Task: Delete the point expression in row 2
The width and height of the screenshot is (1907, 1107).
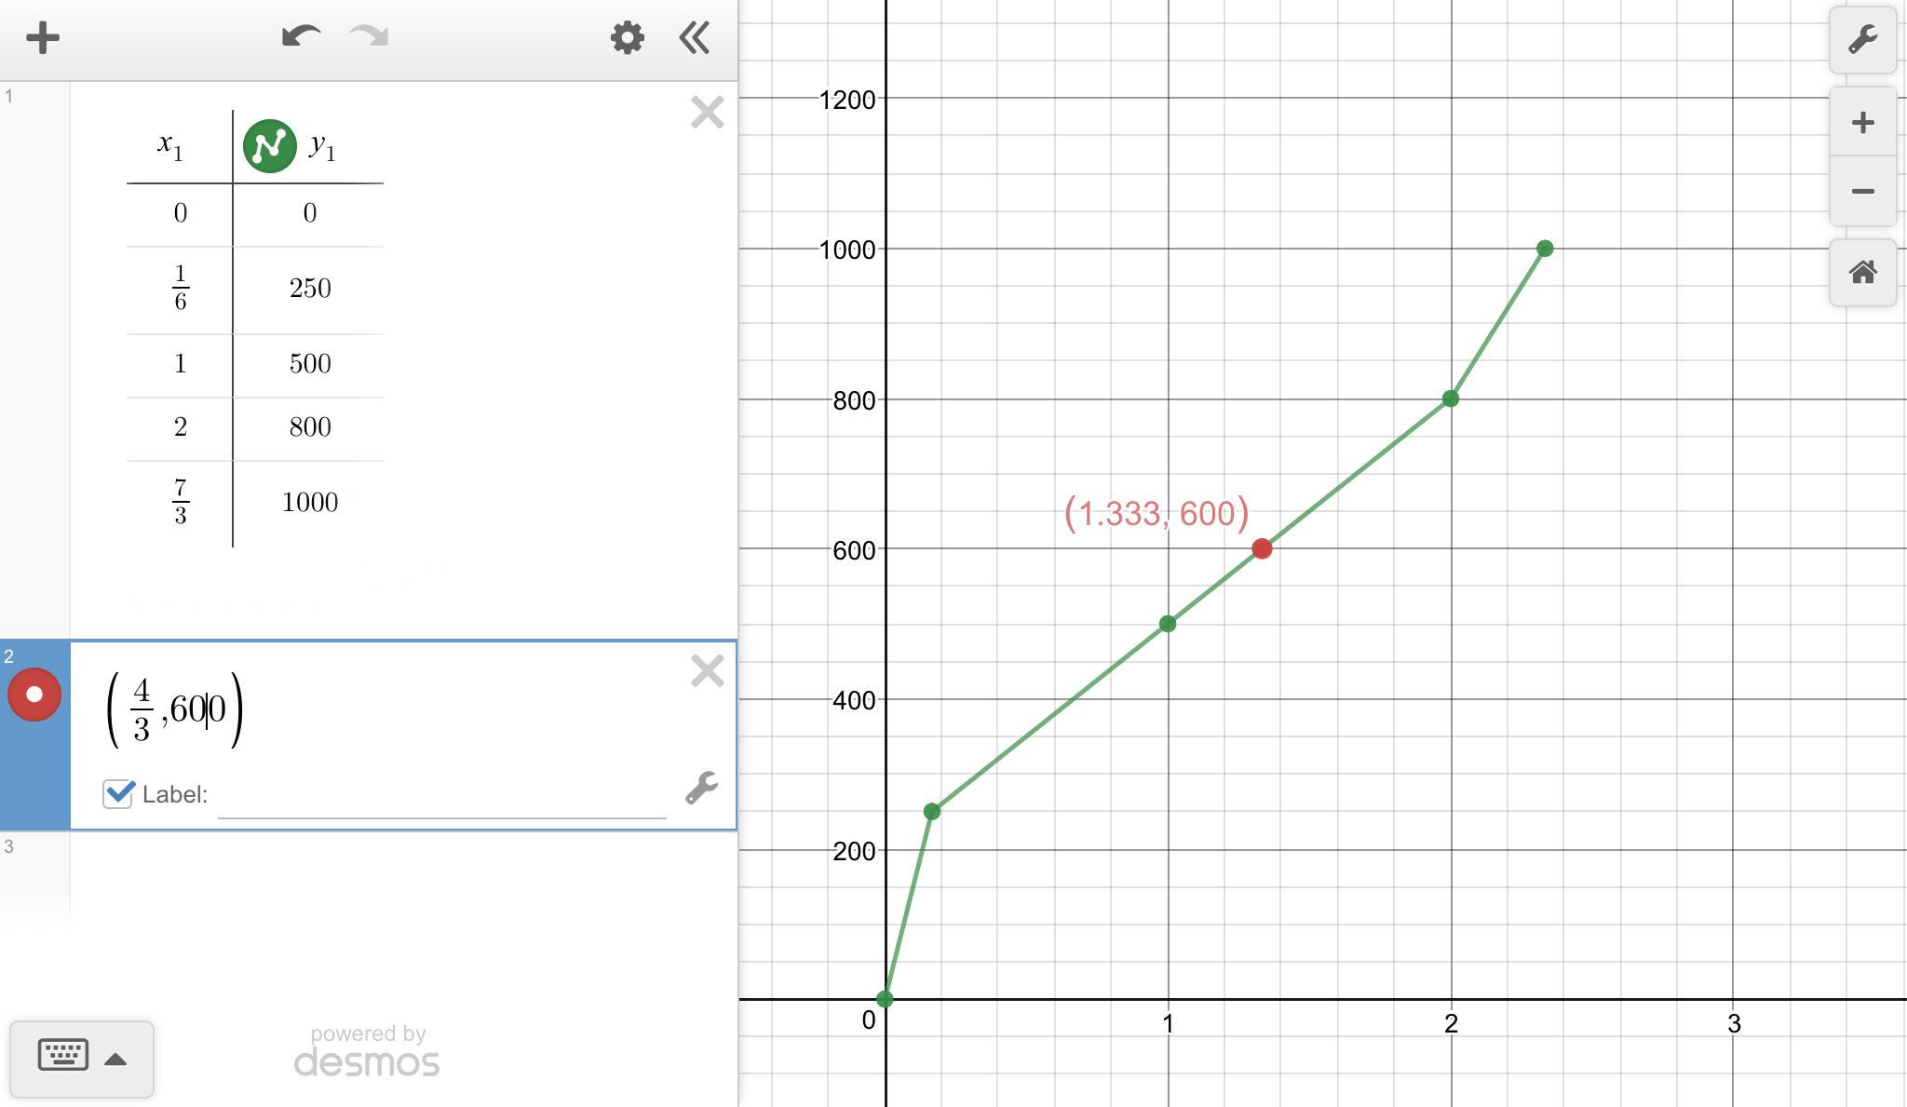Action: click(x=707, y=670)
